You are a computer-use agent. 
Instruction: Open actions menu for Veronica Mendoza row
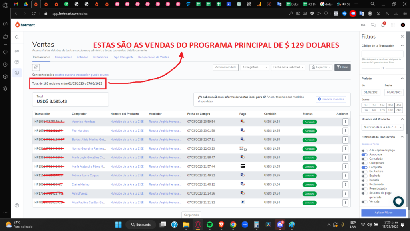point(345,122)
